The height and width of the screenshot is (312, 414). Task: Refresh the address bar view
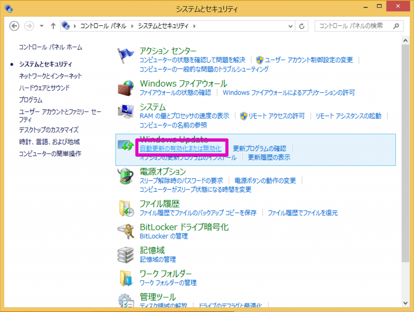302,26
